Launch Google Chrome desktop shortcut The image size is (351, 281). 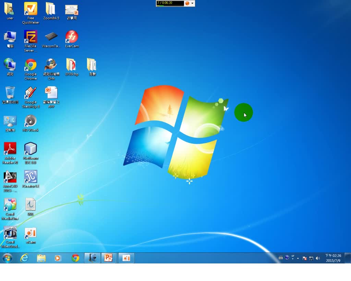(31, 69)
